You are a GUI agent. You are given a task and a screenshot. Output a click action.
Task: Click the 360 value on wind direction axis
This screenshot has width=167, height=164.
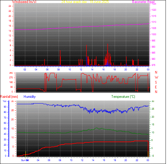11,73
